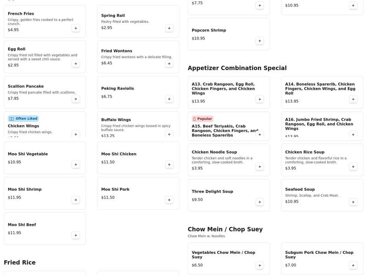367x275 pixels.
Task: View the A14 Boneless Sparerib combination
Action: pyautogui.click(x=317, y=92)
